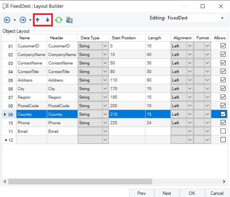230x197 pixels.
Task: Toggle Allows checkbox for Phone row
Action: [223, 123]
